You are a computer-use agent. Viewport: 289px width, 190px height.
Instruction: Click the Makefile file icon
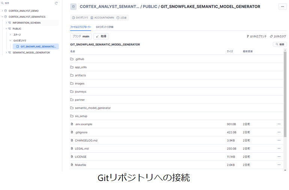pyautogui.click(x=72, y=165)
